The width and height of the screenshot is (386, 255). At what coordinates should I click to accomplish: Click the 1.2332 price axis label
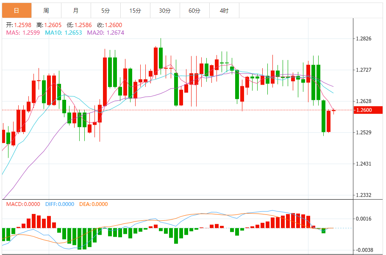(364, 195)
